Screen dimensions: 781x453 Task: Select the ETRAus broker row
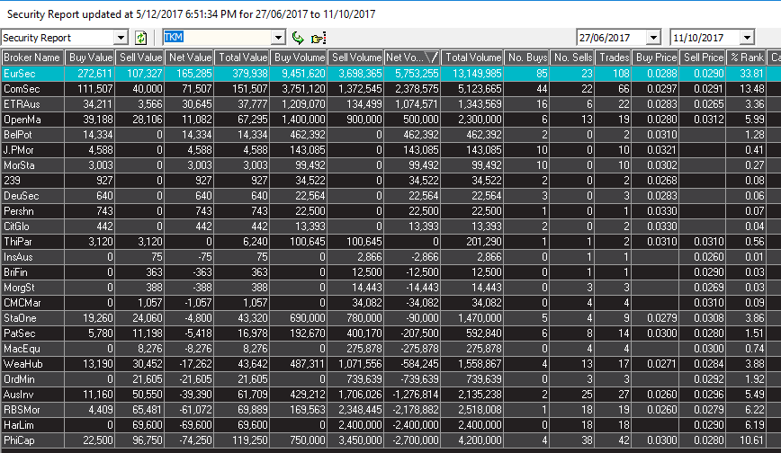(390, 104)
